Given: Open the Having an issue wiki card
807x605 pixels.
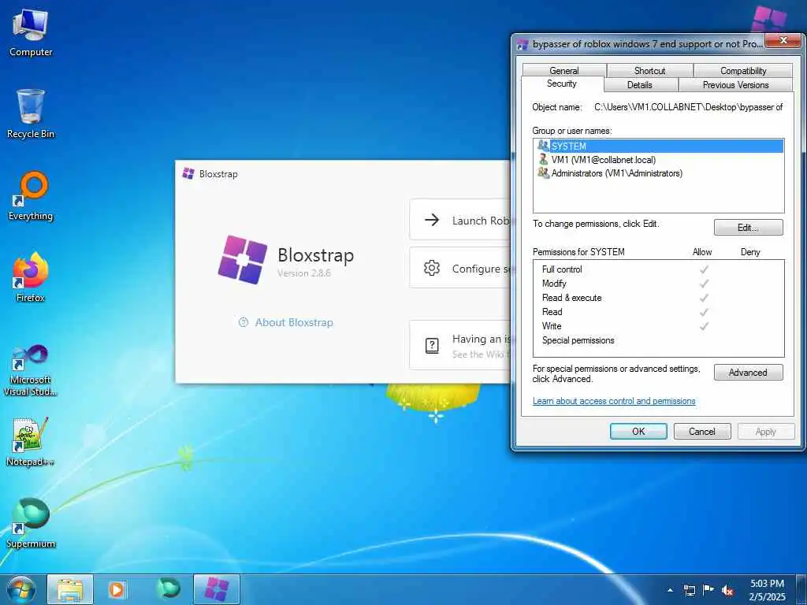Looking at the screenshot, I should pos(460,345).
